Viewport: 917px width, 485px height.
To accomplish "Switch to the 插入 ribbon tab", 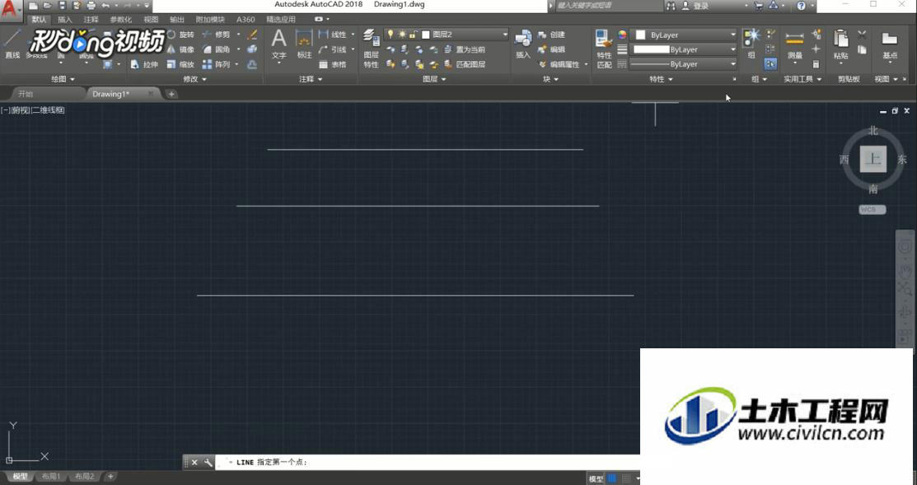I will pyautogui.click(x=65, y=19).
